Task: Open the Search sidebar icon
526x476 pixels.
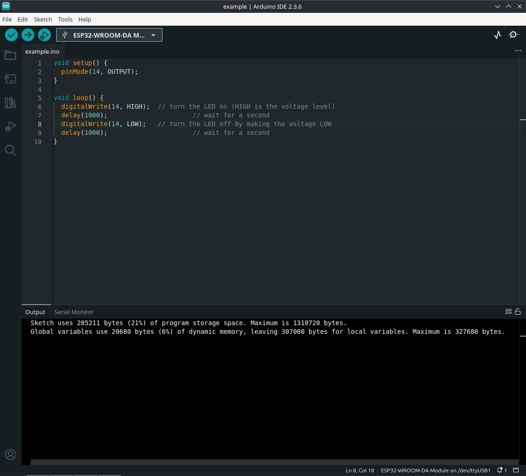Action: point(11,150)
